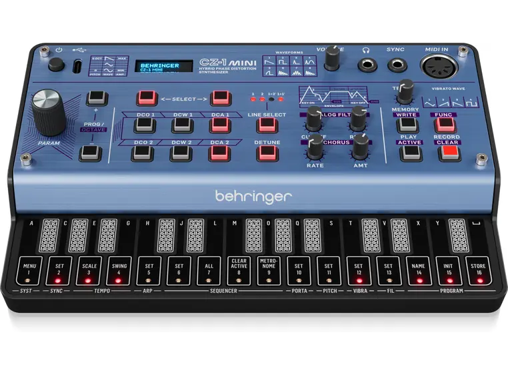Click the USB-C port on the top panel
The image size is (508, 375).
pyautogui.click(x=77, y=66)
